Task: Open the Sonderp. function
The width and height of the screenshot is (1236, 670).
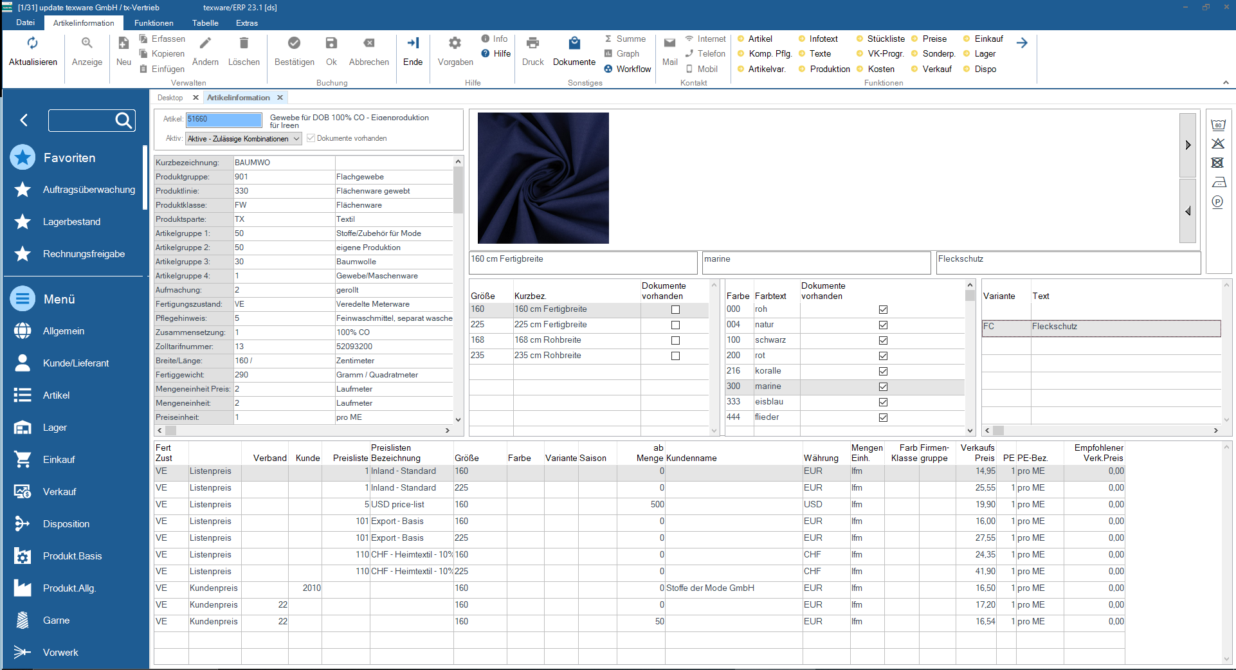Action: tap(934, 54)
